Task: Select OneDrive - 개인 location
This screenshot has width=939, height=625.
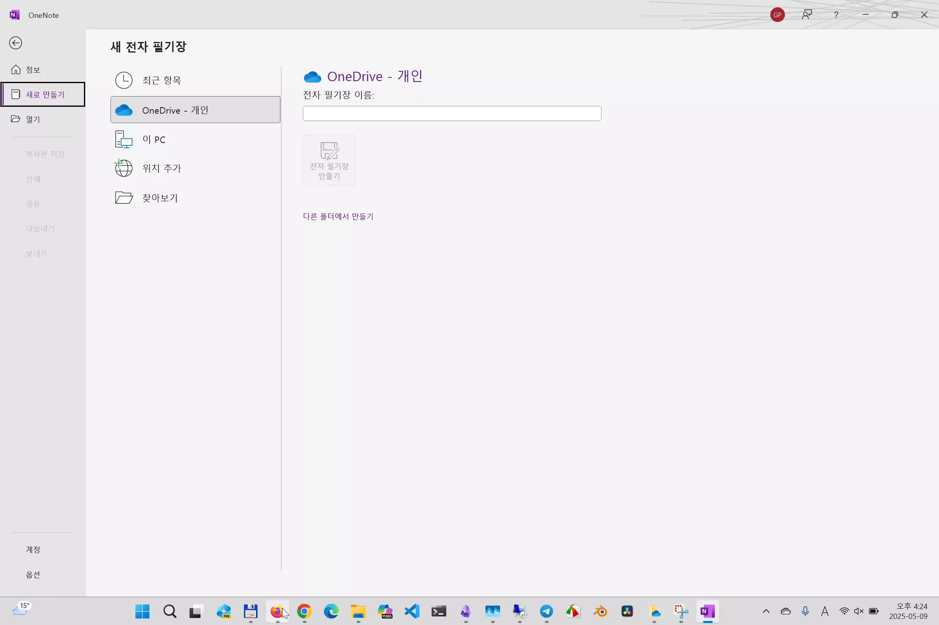Action: coord(195,110)
